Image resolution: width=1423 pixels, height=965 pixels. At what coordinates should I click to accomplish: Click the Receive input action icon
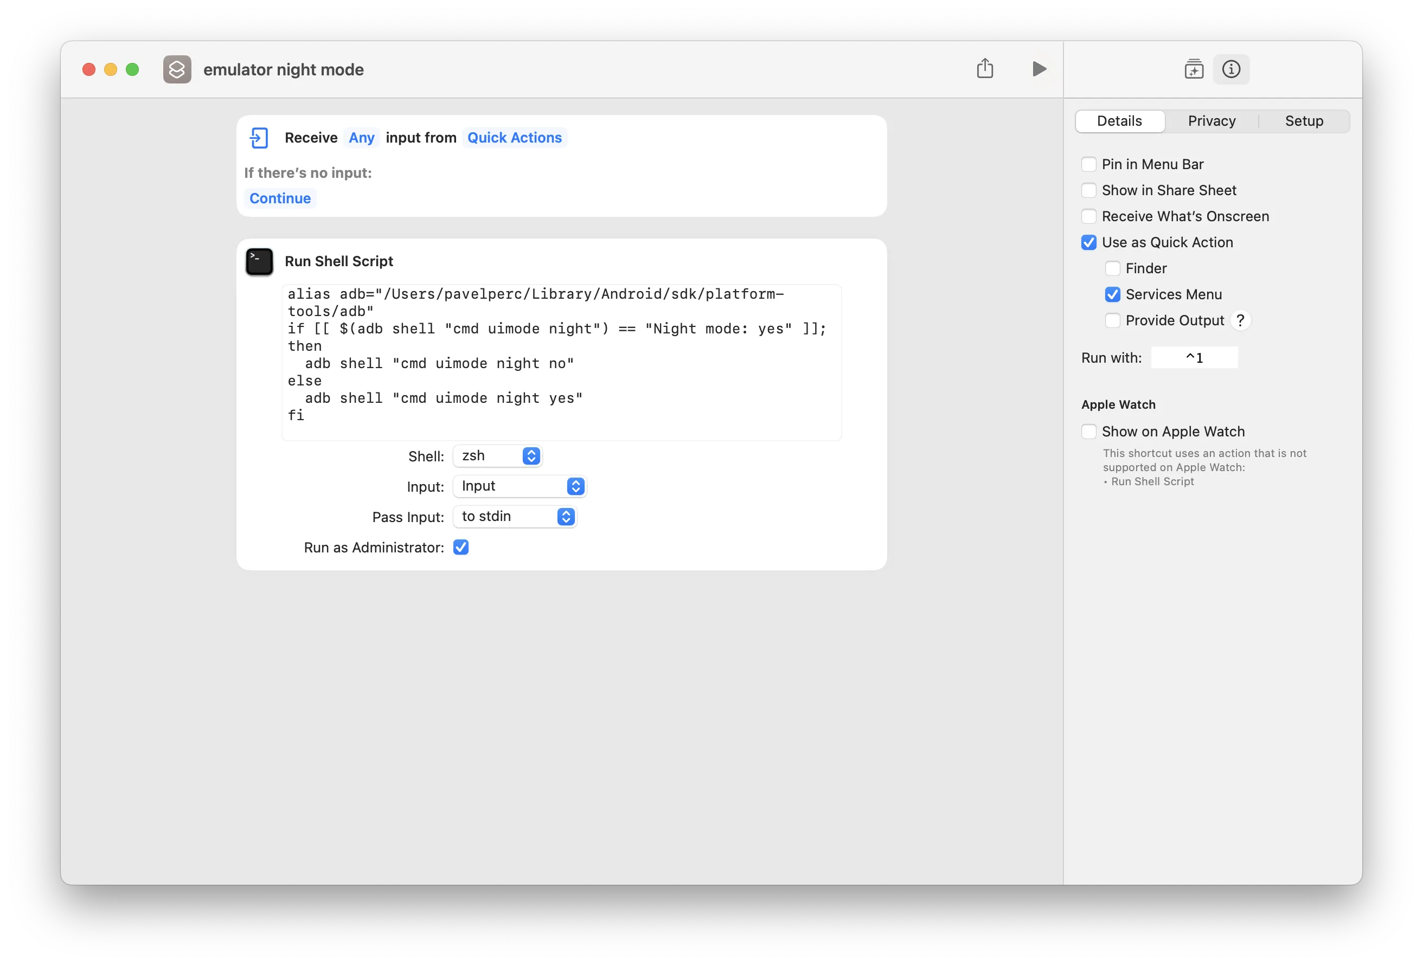pos(259,138)
